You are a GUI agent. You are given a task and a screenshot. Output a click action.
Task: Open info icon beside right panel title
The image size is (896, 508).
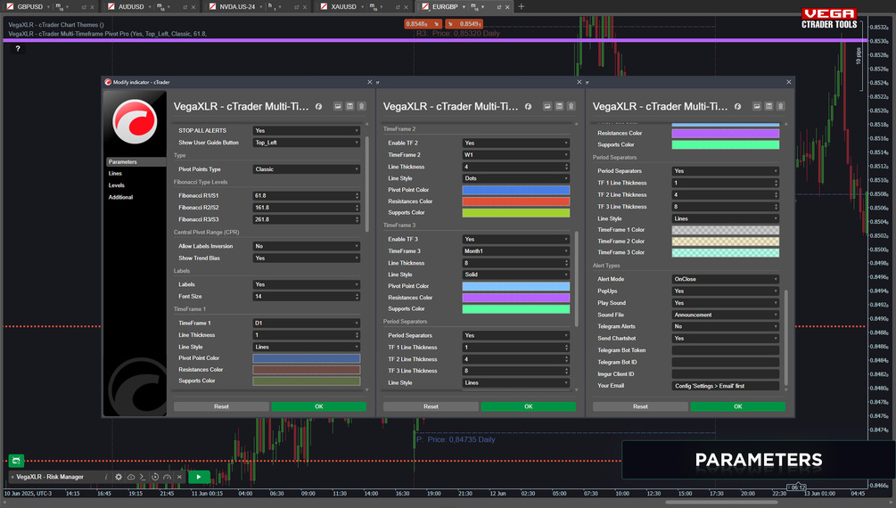point(738,106)
